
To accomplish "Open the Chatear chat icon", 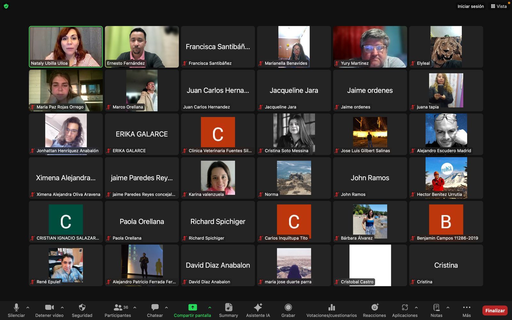I will click(x=155, y=308).
